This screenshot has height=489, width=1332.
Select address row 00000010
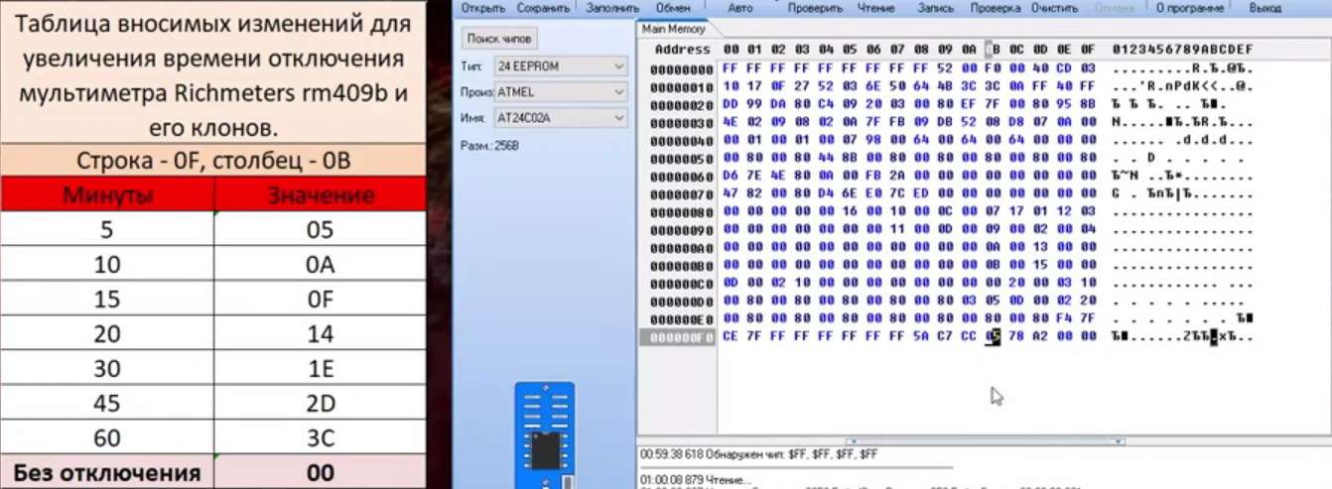point(682,86)
